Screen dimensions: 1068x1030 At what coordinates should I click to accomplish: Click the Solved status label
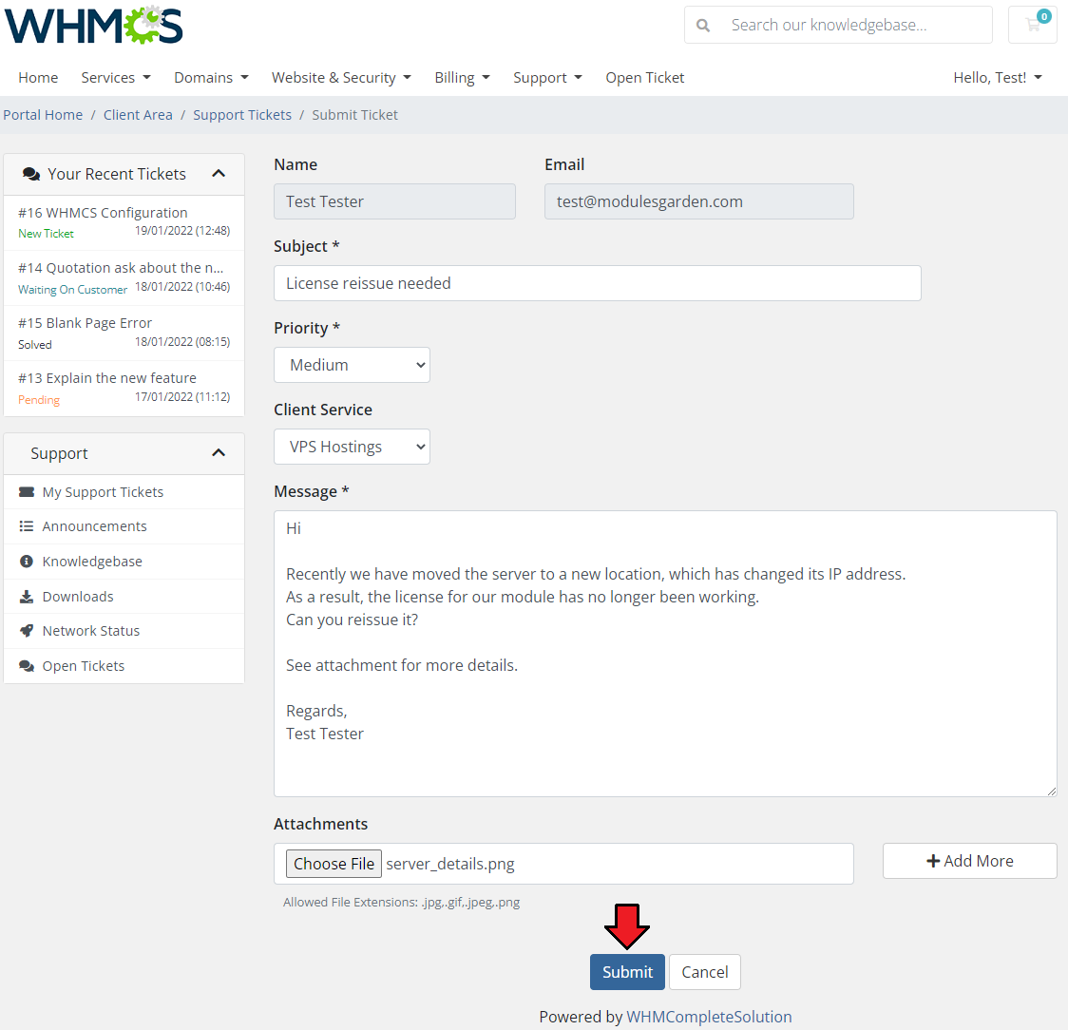35,345
